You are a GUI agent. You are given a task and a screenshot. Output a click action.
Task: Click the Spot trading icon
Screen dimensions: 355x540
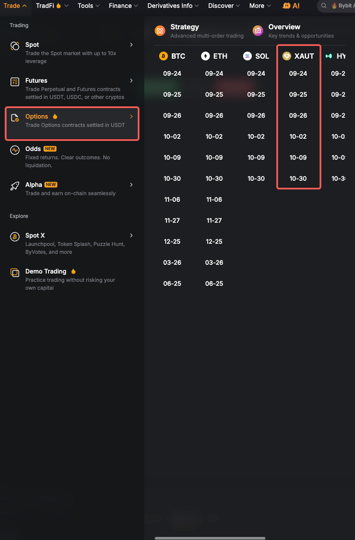(x=15, y=46)
